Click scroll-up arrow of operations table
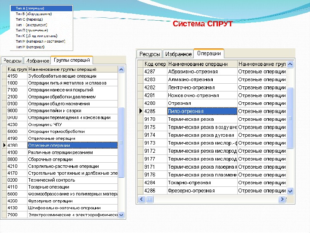The height and width of the screenshot is (233, 310). point(290,64)
